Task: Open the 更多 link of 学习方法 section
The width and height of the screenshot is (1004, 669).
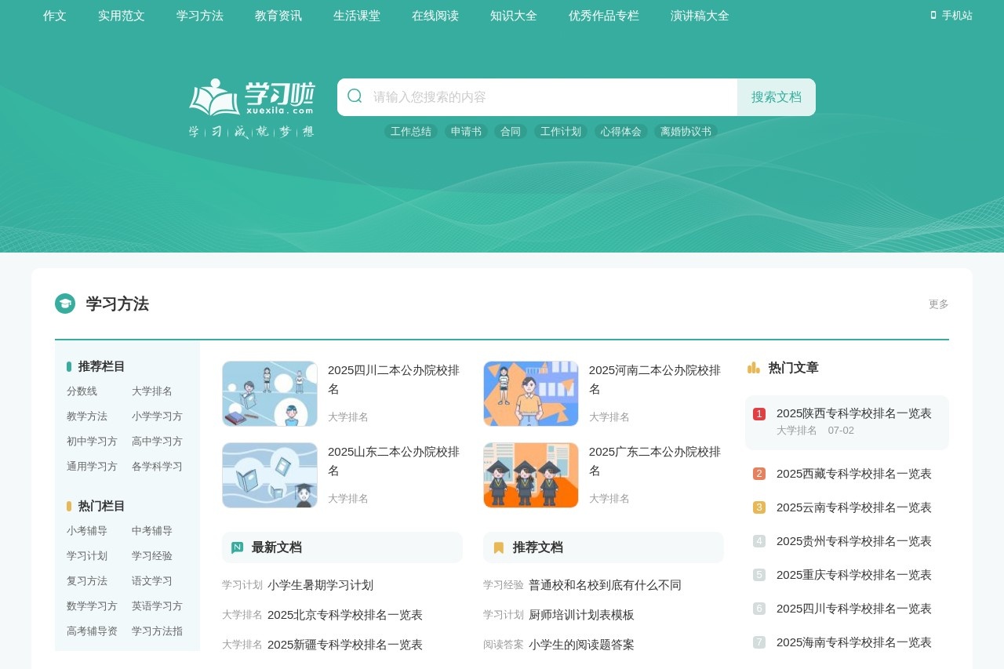Action: 937,305
